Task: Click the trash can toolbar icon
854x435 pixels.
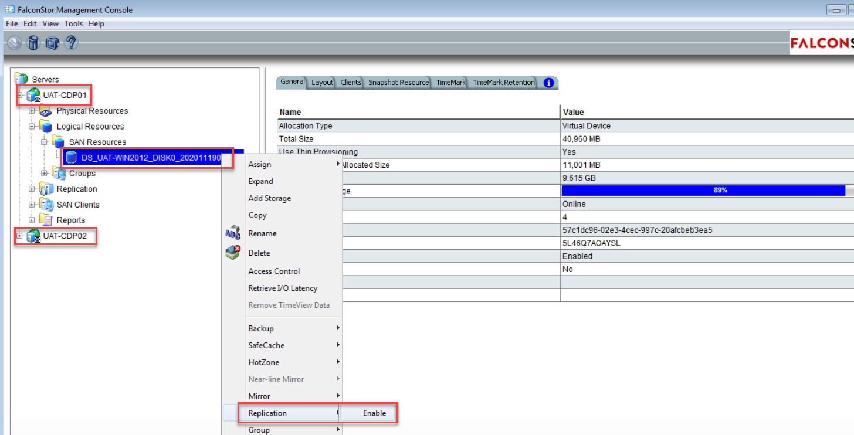Action: click(32, 42)
